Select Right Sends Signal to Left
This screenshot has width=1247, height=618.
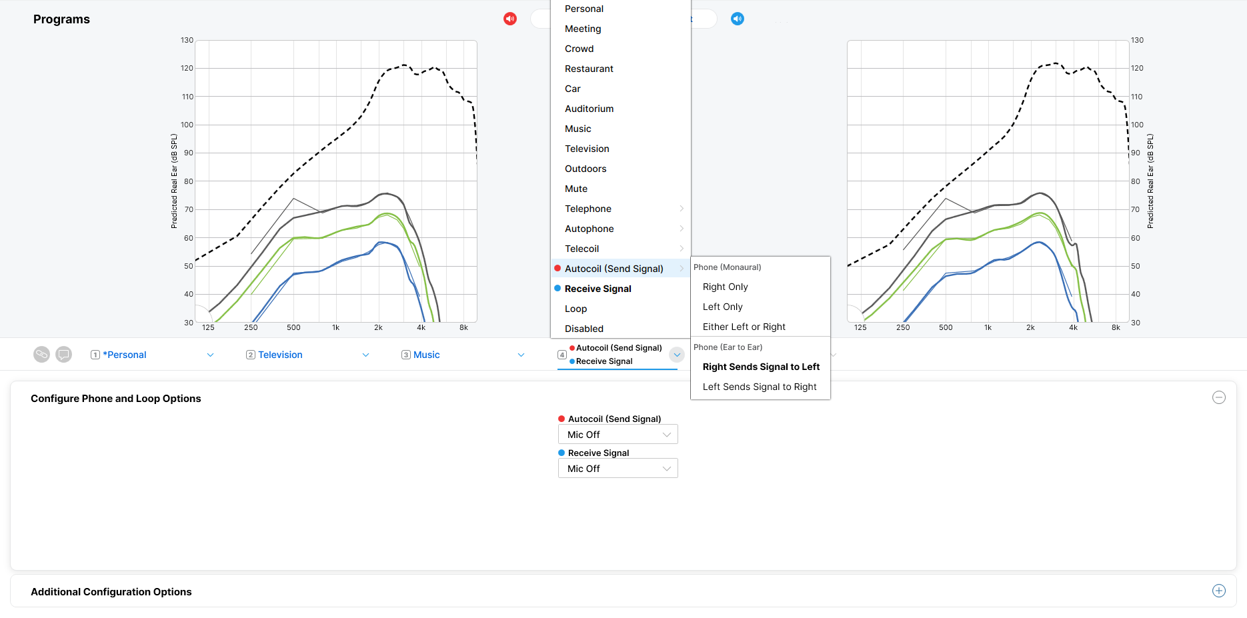[x=761, y=367]
